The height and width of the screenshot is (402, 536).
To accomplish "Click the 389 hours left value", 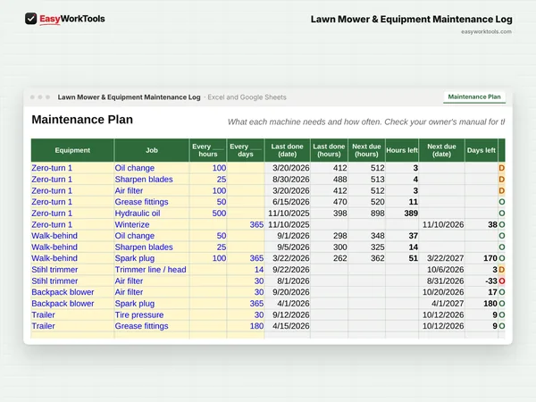I will coord(411,214).
